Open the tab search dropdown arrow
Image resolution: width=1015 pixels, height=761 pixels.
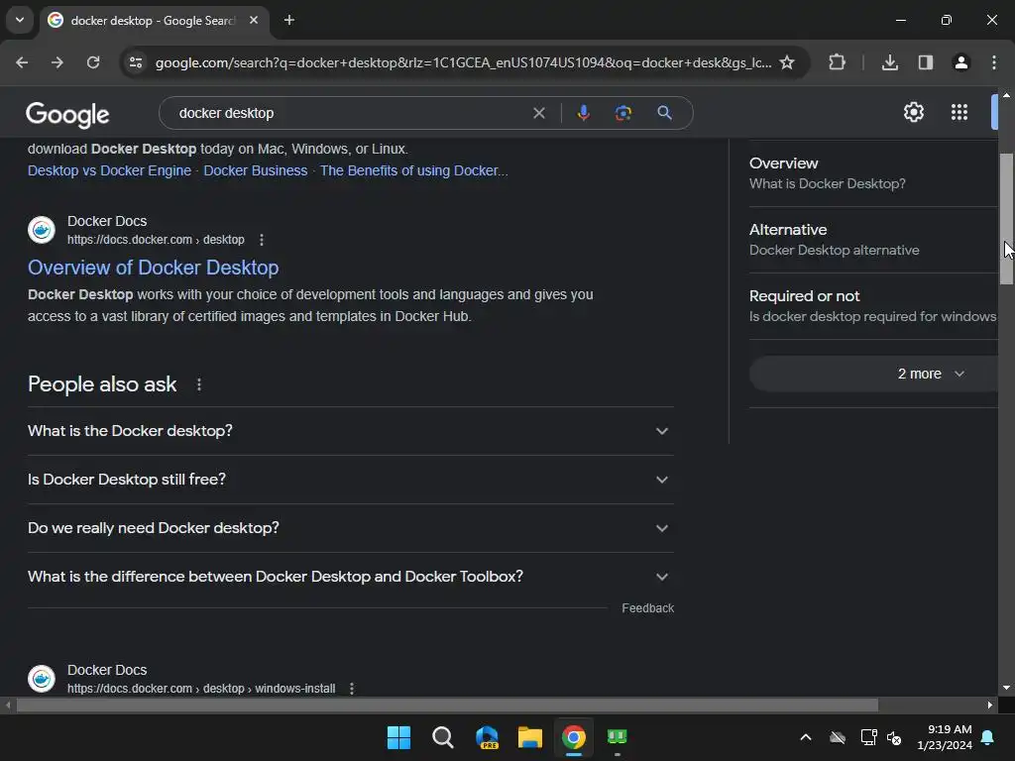(x=20, y=20)
